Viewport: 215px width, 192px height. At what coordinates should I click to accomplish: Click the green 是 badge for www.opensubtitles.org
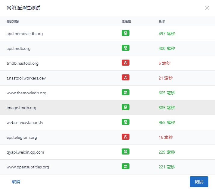126,166
